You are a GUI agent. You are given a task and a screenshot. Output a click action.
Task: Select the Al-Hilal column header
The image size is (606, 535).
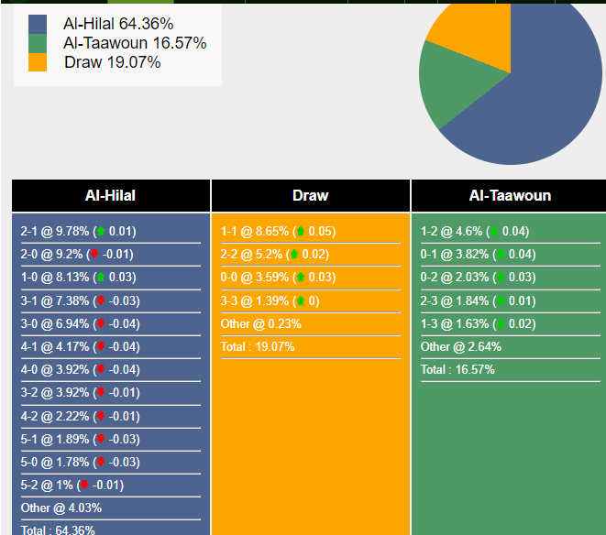pos(110,195)
